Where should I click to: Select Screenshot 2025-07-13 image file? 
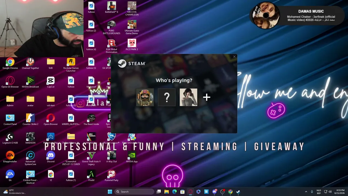tap(71, 159)
